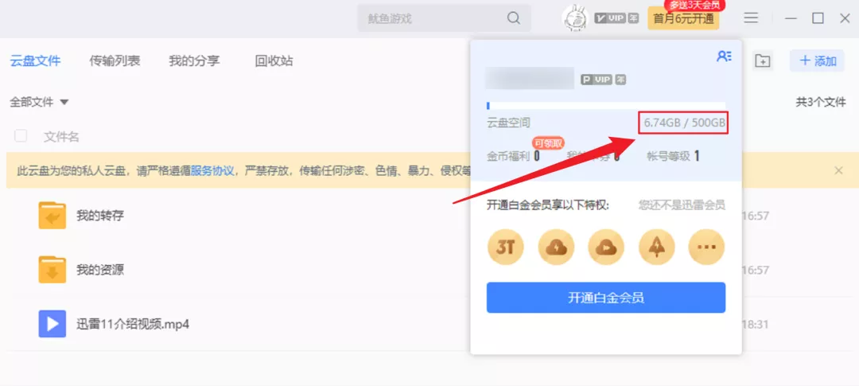Open the 我的资源 folder icon

(x=52, y=270)
